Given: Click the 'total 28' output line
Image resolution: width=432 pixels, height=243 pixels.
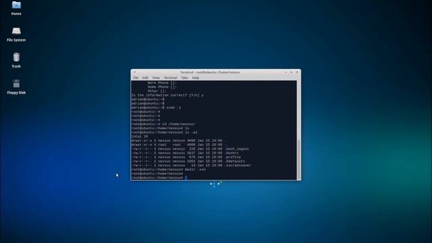Looking at the screenshot, I should point(140,136).
